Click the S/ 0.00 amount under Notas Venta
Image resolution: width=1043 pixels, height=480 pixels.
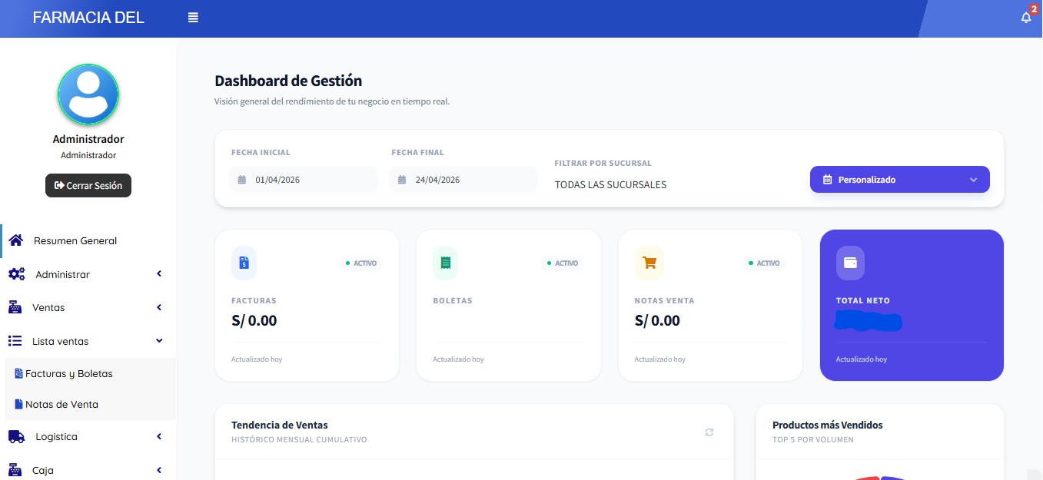coord(657,320)
